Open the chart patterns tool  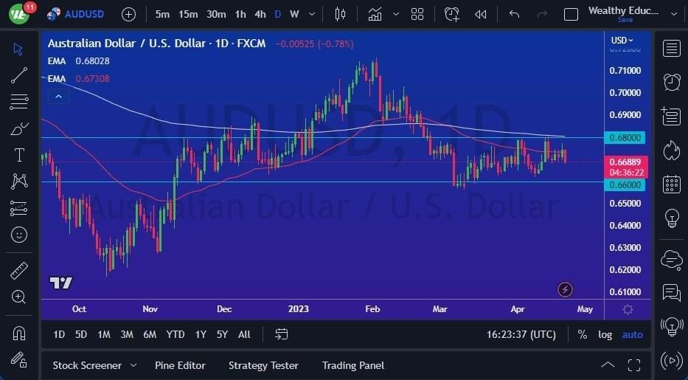19,182
